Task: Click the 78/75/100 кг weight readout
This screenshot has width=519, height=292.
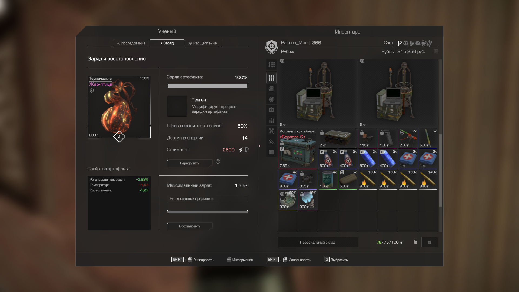Action: [x=389, y=242]
